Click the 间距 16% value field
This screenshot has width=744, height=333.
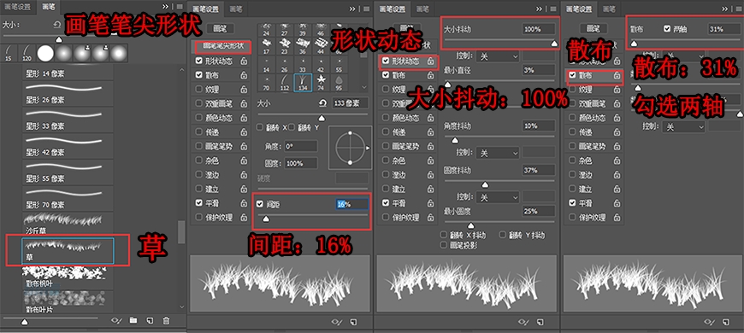point(351,204)
